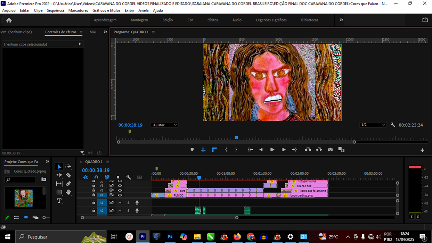
Task: Open the Ajustar zoom level dropdown
Action: (x=165, y=125)
